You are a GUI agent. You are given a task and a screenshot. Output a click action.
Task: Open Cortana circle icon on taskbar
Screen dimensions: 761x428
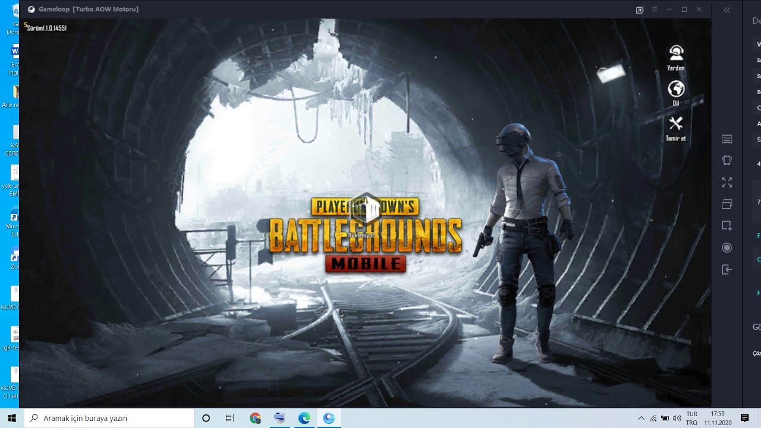(206, 418)
